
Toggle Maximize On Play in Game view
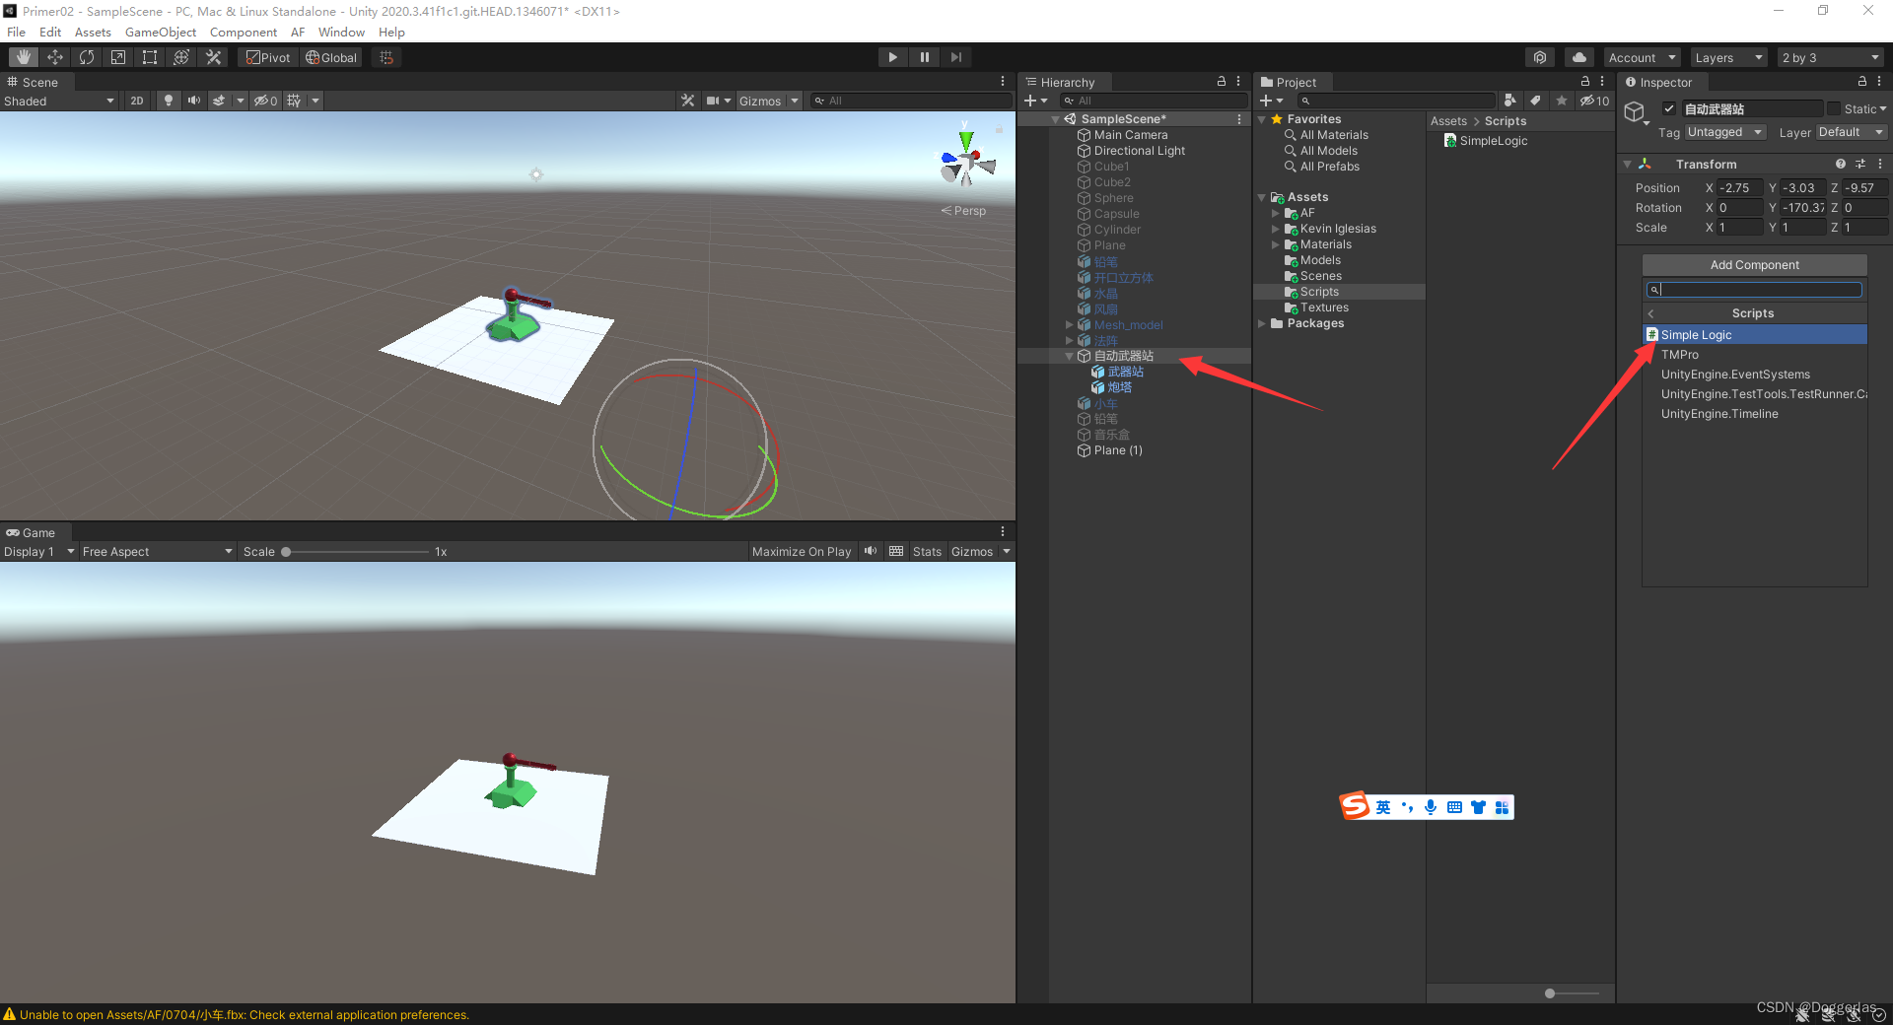click(802, 552)
